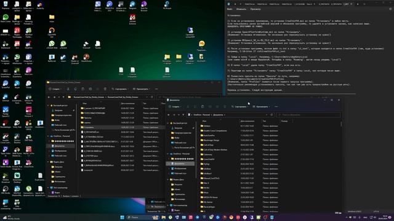Click Copy icon in back Explorer toolbar

pyautogui.click(x=75, y=89)
